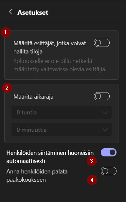Screen dimensions: 126x202
Task: Click the red number 4 badge
Action: tap(92, 180)
